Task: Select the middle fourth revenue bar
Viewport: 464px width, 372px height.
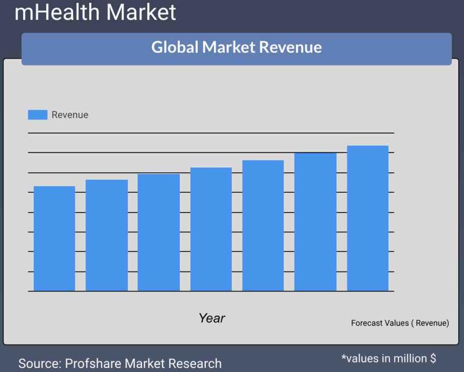Action: point(211,229)
